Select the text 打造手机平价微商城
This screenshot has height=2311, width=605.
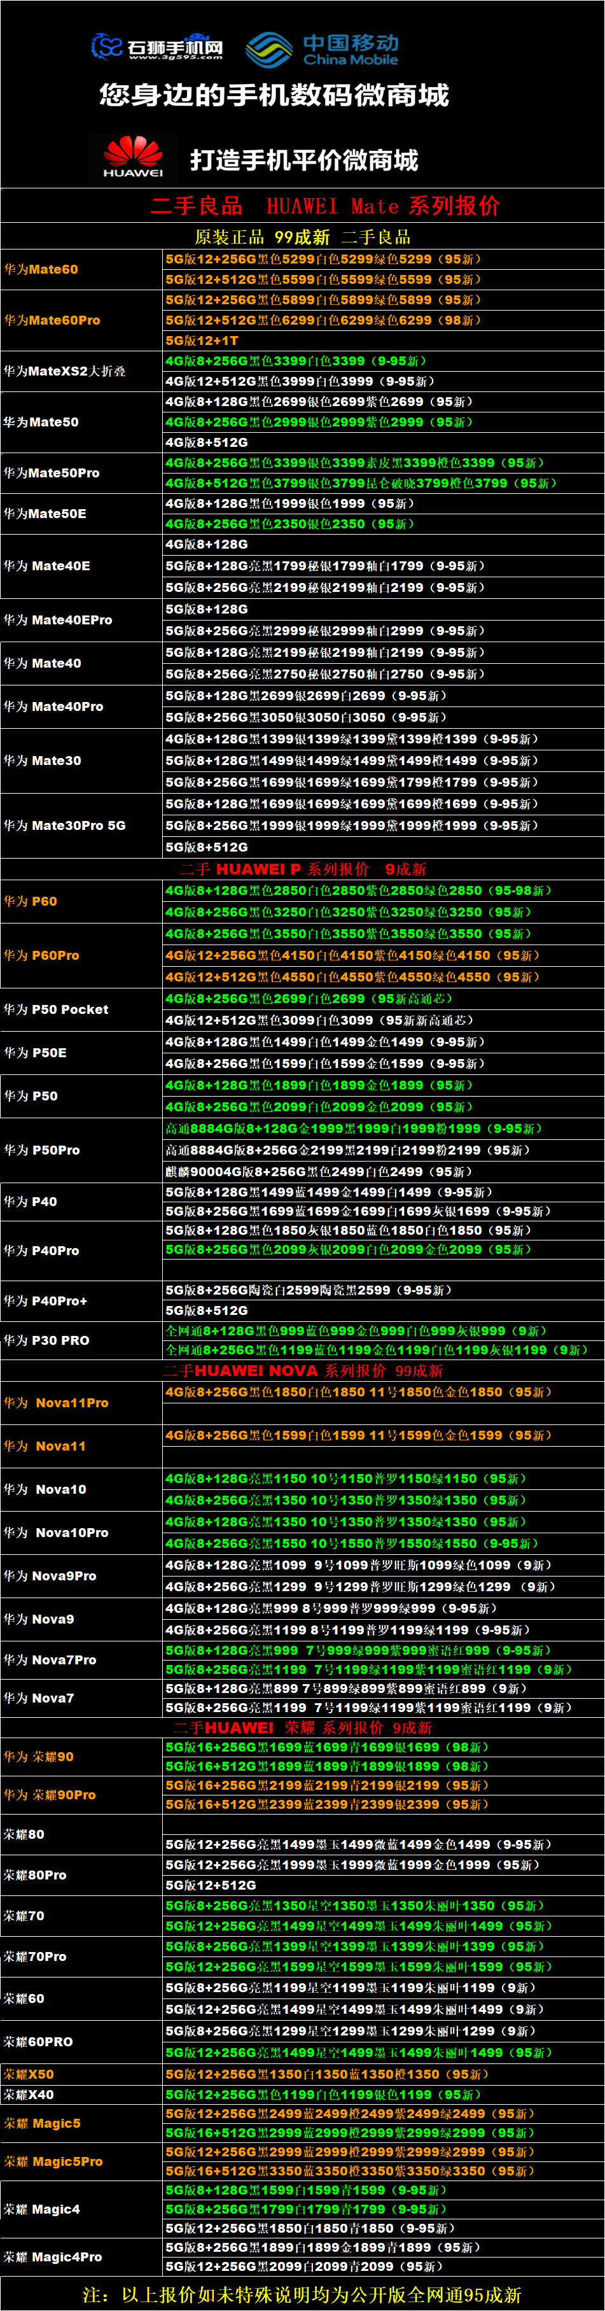[304, 160]
